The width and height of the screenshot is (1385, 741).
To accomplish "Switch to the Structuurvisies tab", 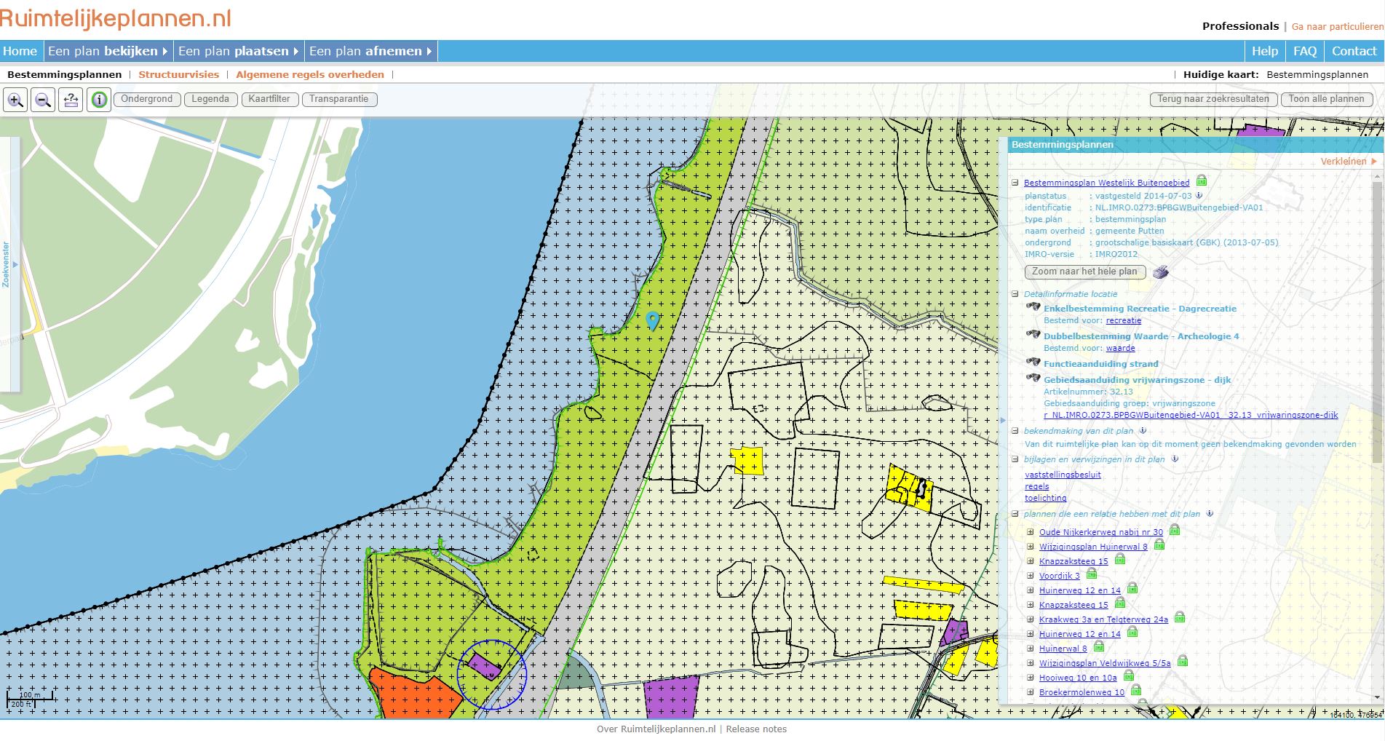I will pyautogui.click(x=180, y=74).
